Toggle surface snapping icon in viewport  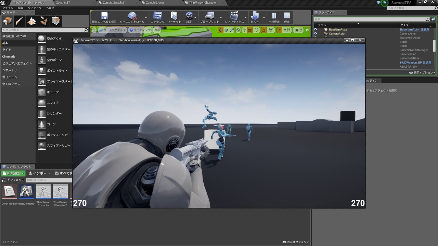click(x=244, y=30)
